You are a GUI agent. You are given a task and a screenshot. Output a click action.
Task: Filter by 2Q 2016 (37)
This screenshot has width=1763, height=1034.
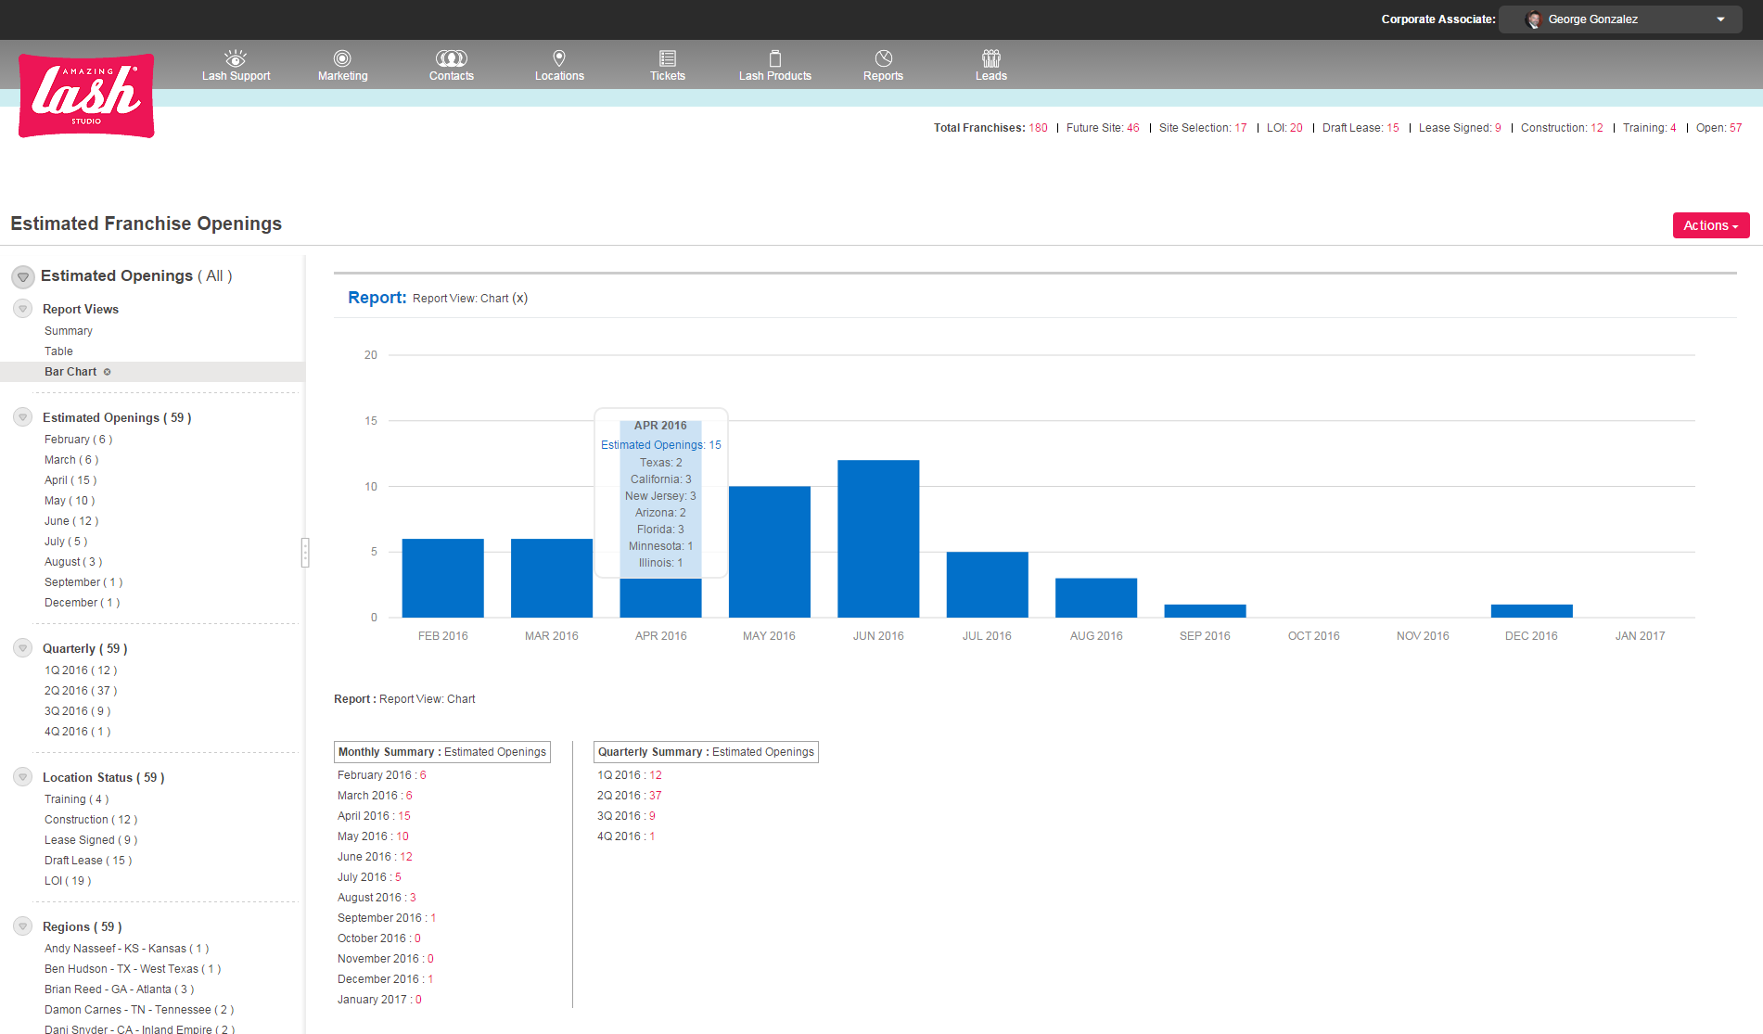tap(81, 691)
